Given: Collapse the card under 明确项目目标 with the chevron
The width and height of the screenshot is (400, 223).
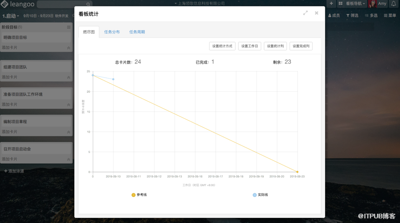Looking at the screenshot, I should click(x=69, y=48).
